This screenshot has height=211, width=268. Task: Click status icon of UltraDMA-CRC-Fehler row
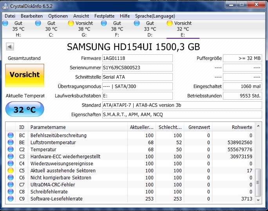(11, 184)
